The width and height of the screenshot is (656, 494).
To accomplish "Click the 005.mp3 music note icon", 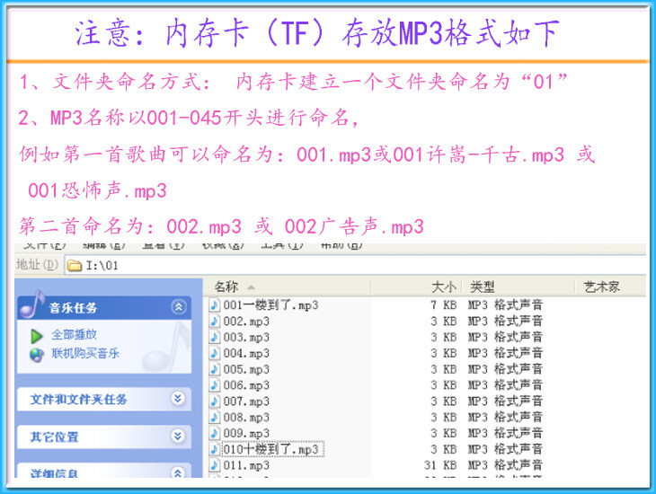I will (x=215, y=369).
